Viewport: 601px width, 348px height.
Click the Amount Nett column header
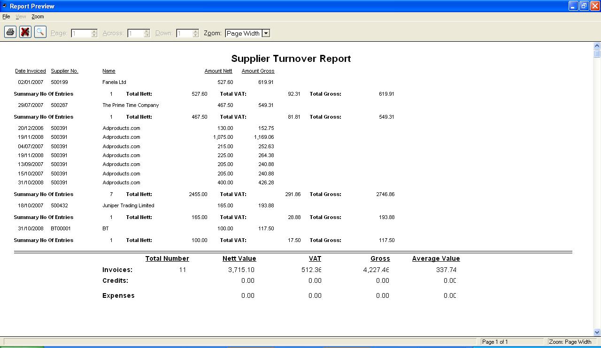(218, 71)
